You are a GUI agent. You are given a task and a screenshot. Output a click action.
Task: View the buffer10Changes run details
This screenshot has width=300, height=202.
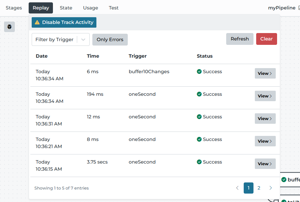[x=265, y=73]
